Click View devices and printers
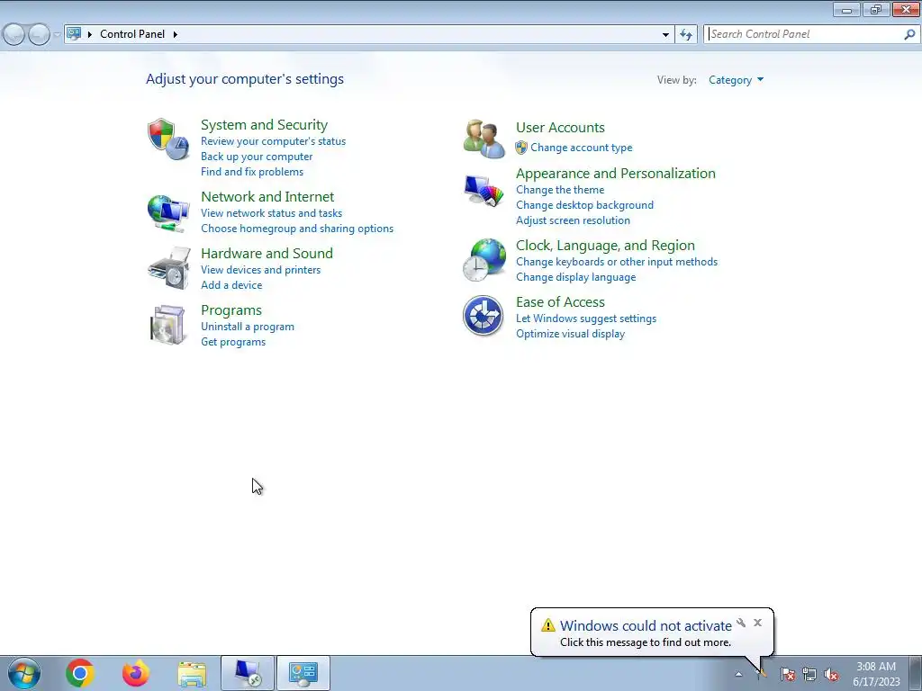This screenshot has height=691, width=922. (260, 270)
